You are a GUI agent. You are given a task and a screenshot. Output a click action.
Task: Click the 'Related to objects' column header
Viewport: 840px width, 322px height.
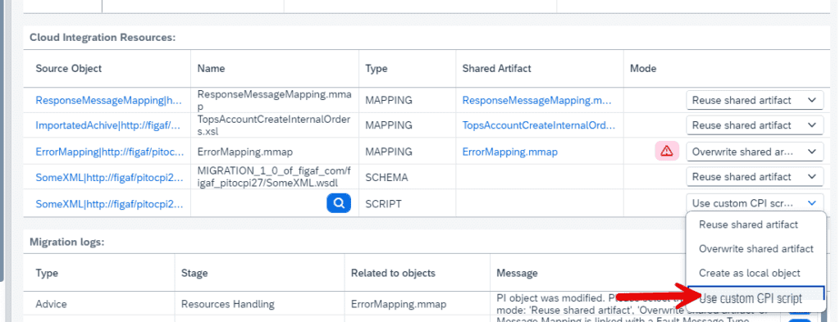pos(393,273)
